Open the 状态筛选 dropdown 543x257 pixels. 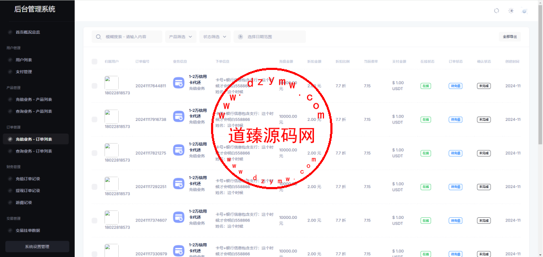click(215, 37)
